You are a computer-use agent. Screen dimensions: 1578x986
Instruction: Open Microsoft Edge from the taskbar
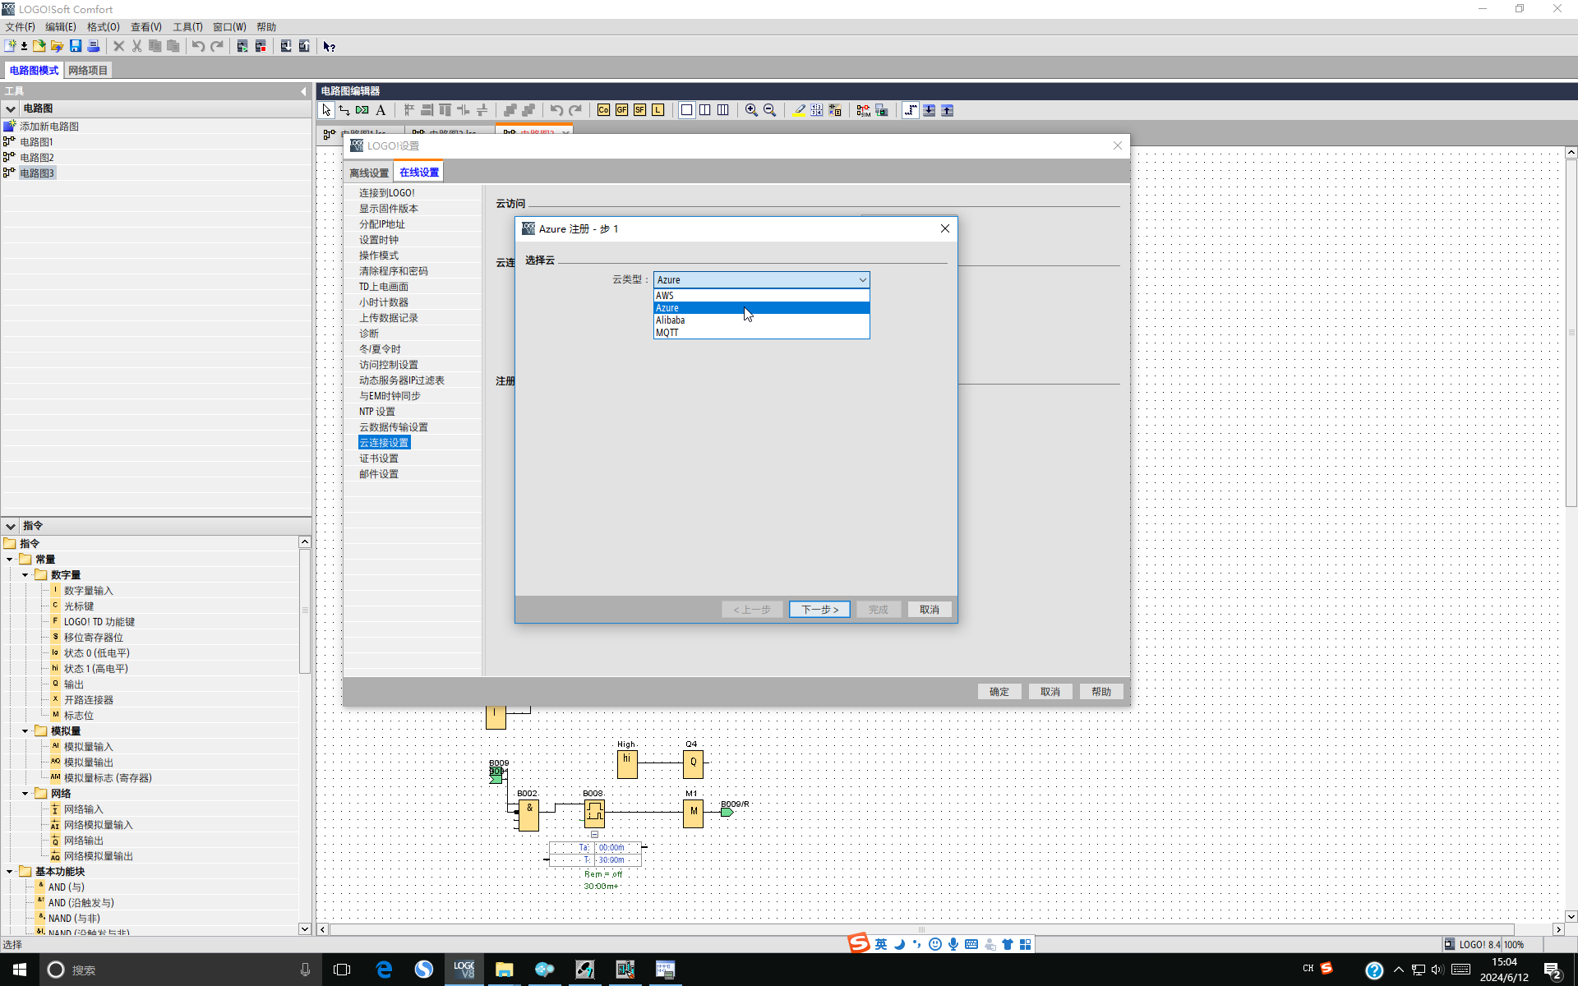coord(384,970)
